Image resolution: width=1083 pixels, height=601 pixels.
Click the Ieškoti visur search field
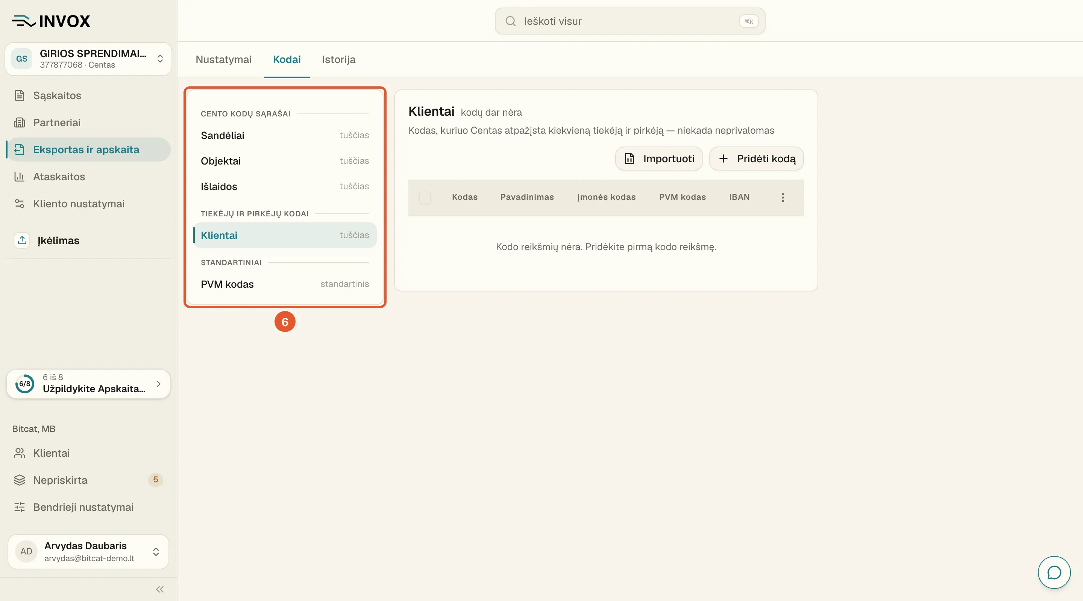click(x=630, y=21)
